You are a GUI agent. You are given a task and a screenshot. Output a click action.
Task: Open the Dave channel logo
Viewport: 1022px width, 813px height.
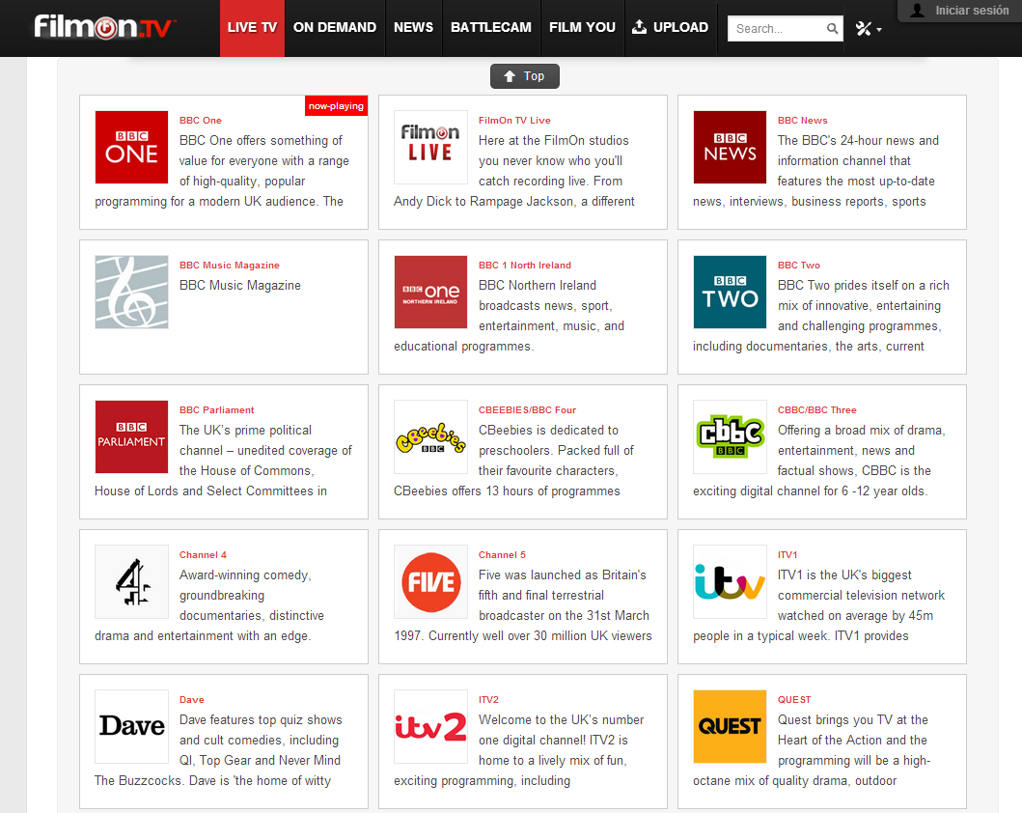click(131, 726)
